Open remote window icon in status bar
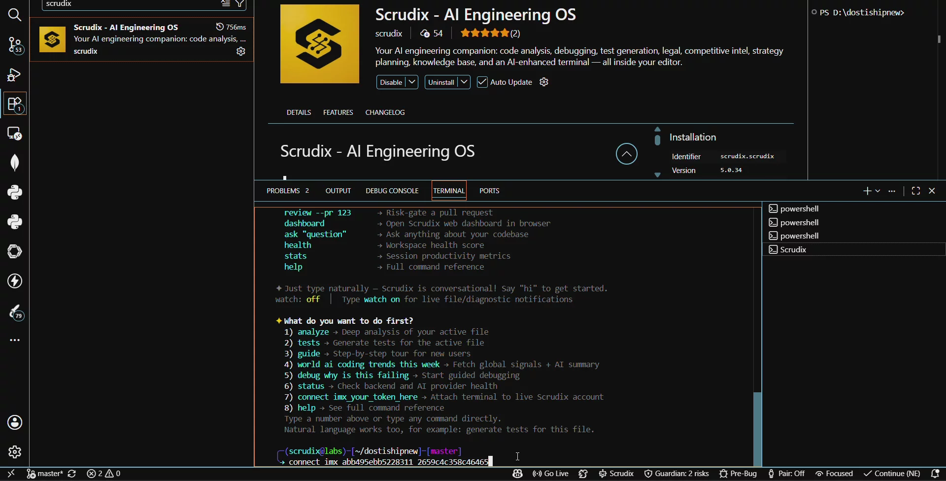 (x=11, y=474)
